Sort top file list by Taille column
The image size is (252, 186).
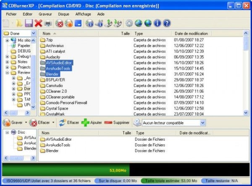point(115,34)
